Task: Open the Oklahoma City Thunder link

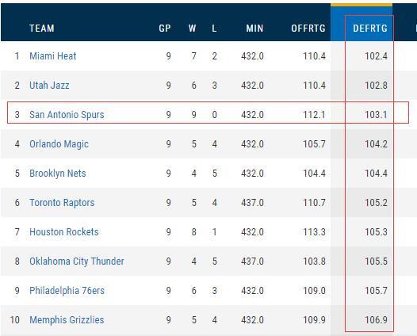Action: [77, 261]
